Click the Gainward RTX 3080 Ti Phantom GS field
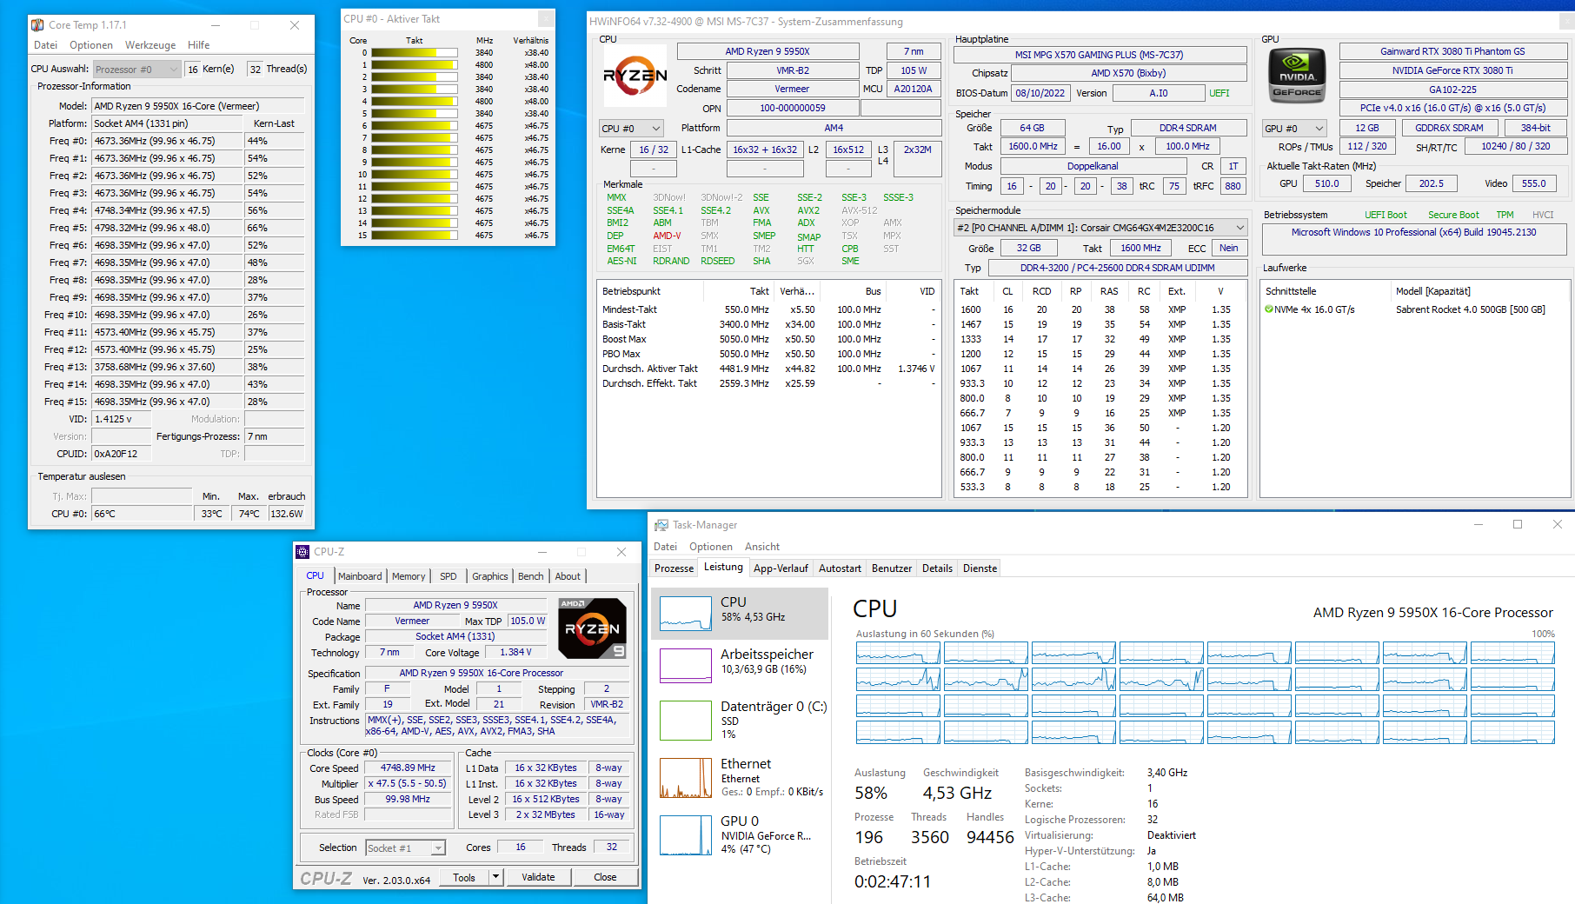 (x=1452, y=52)
